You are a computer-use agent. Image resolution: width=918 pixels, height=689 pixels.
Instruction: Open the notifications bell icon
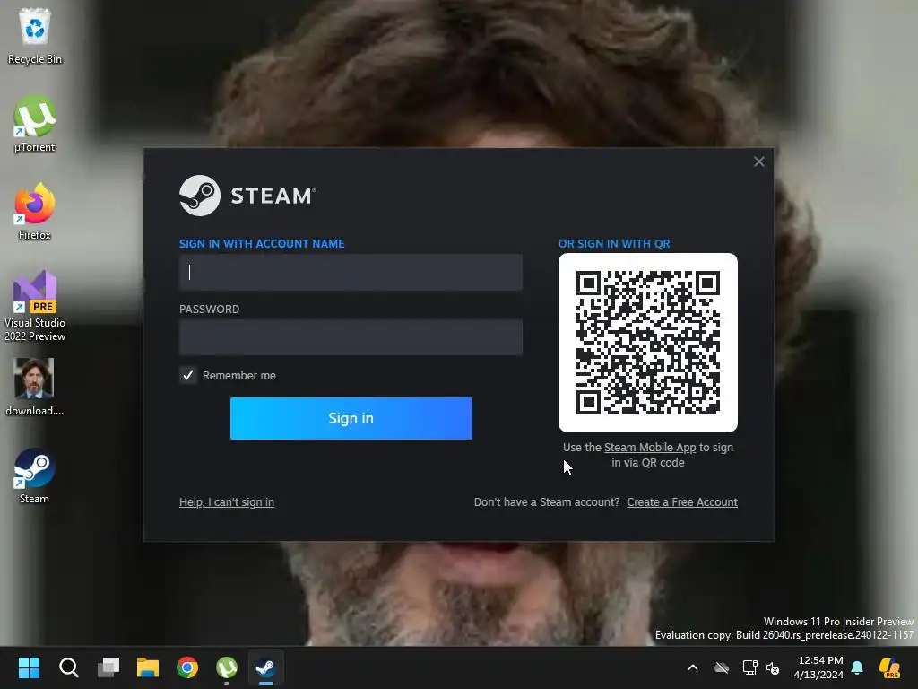pos(857,667)
